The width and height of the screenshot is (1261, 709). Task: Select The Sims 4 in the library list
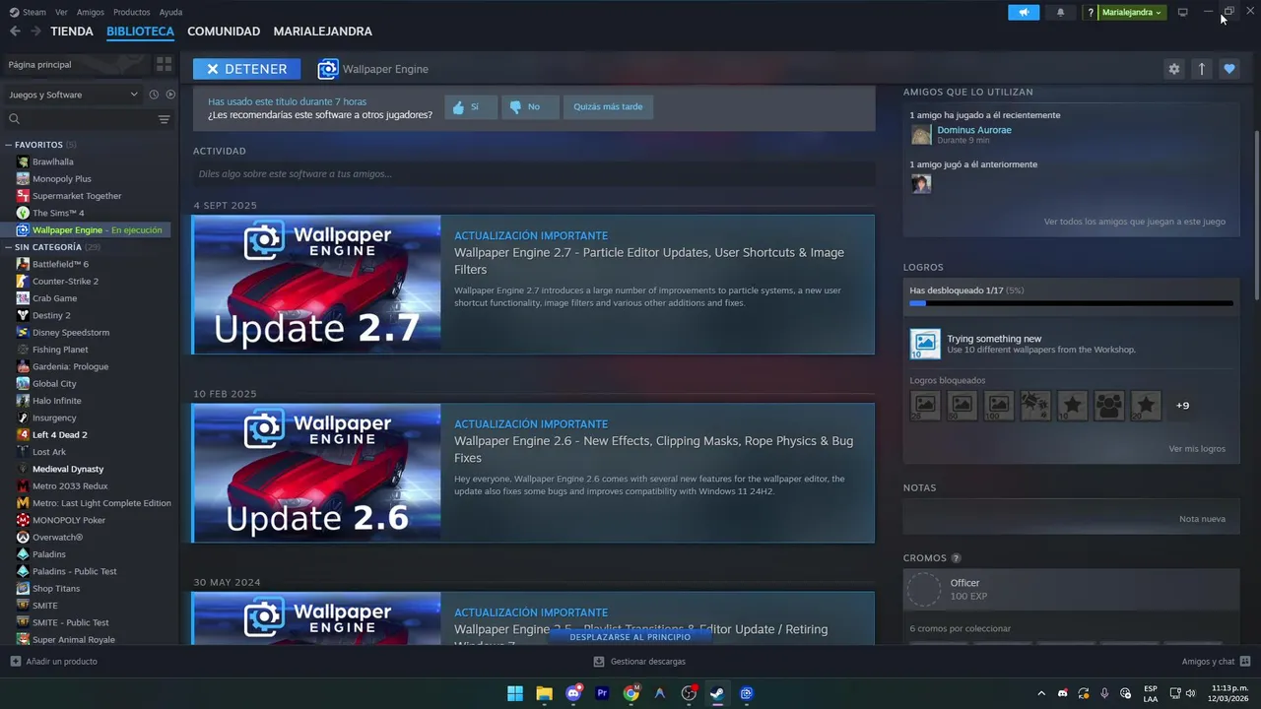(x=58, y=213)
